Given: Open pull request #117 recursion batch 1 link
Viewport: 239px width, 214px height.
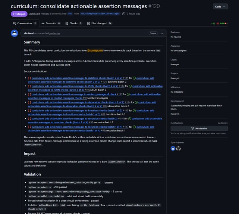Looking at the screenshot, I should (80, 127).
